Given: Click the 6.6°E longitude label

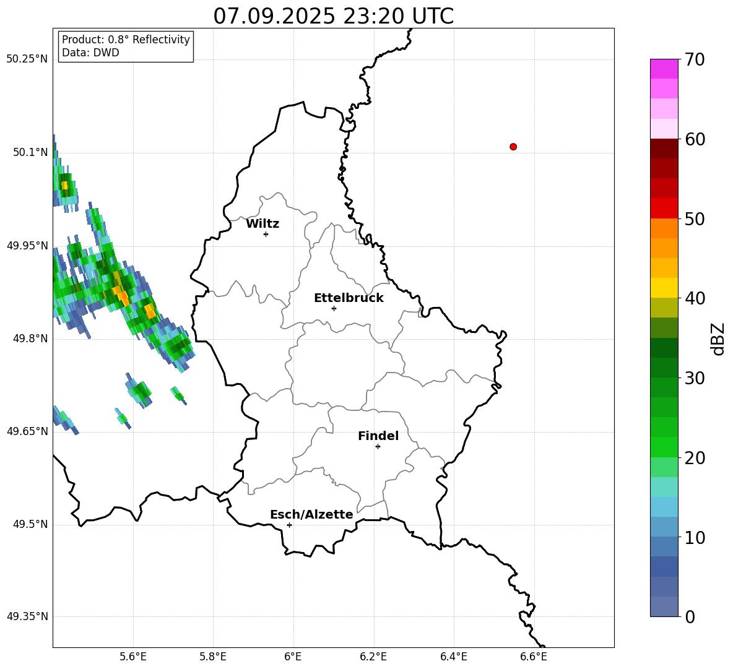Looking at the screenshot, I should (534, 657).
